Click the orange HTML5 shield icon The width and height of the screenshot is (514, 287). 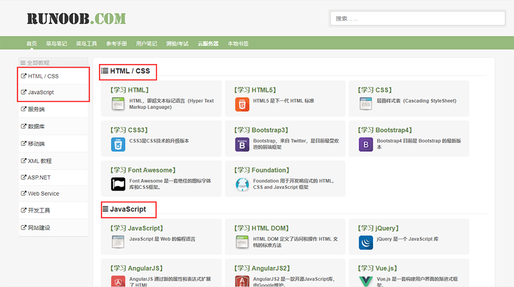click(x=242, y=104)
